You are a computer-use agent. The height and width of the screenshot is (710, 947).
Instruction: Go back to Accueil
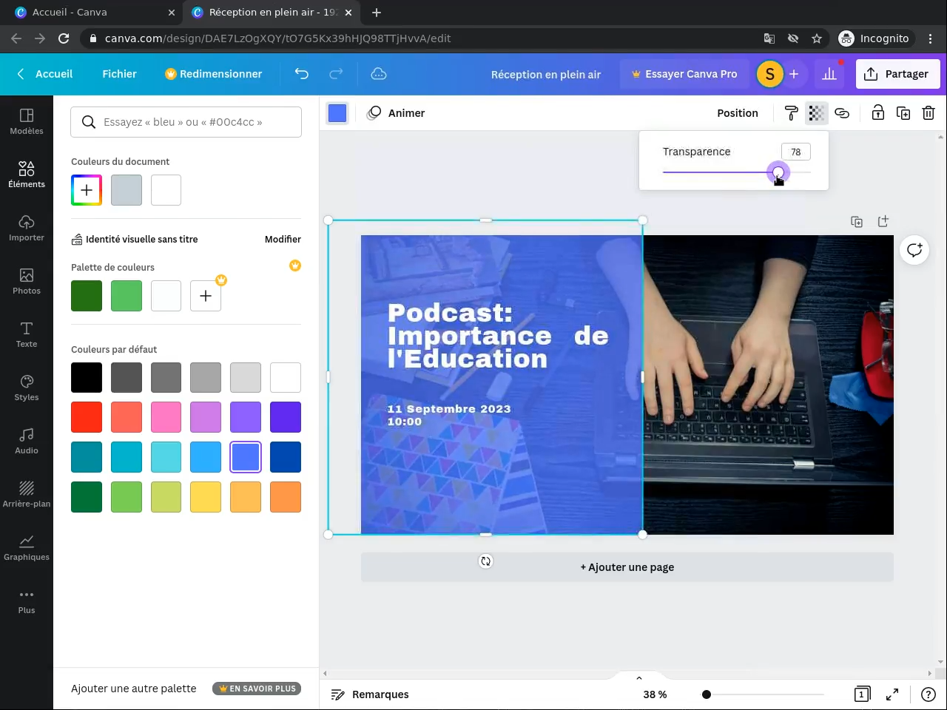click(44, 74)
